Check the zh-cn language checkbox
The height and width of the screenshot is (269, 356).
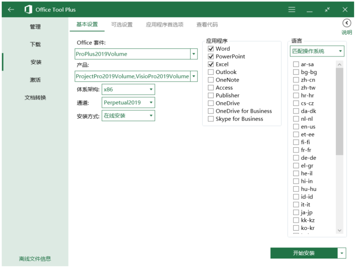296,80
